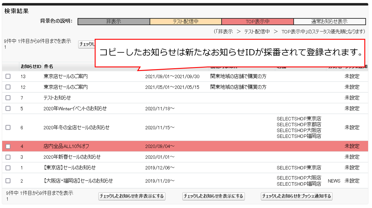372x208 pixels.
Task: Click the red TOP表示中 legend swatch
Action: [258, 21]
